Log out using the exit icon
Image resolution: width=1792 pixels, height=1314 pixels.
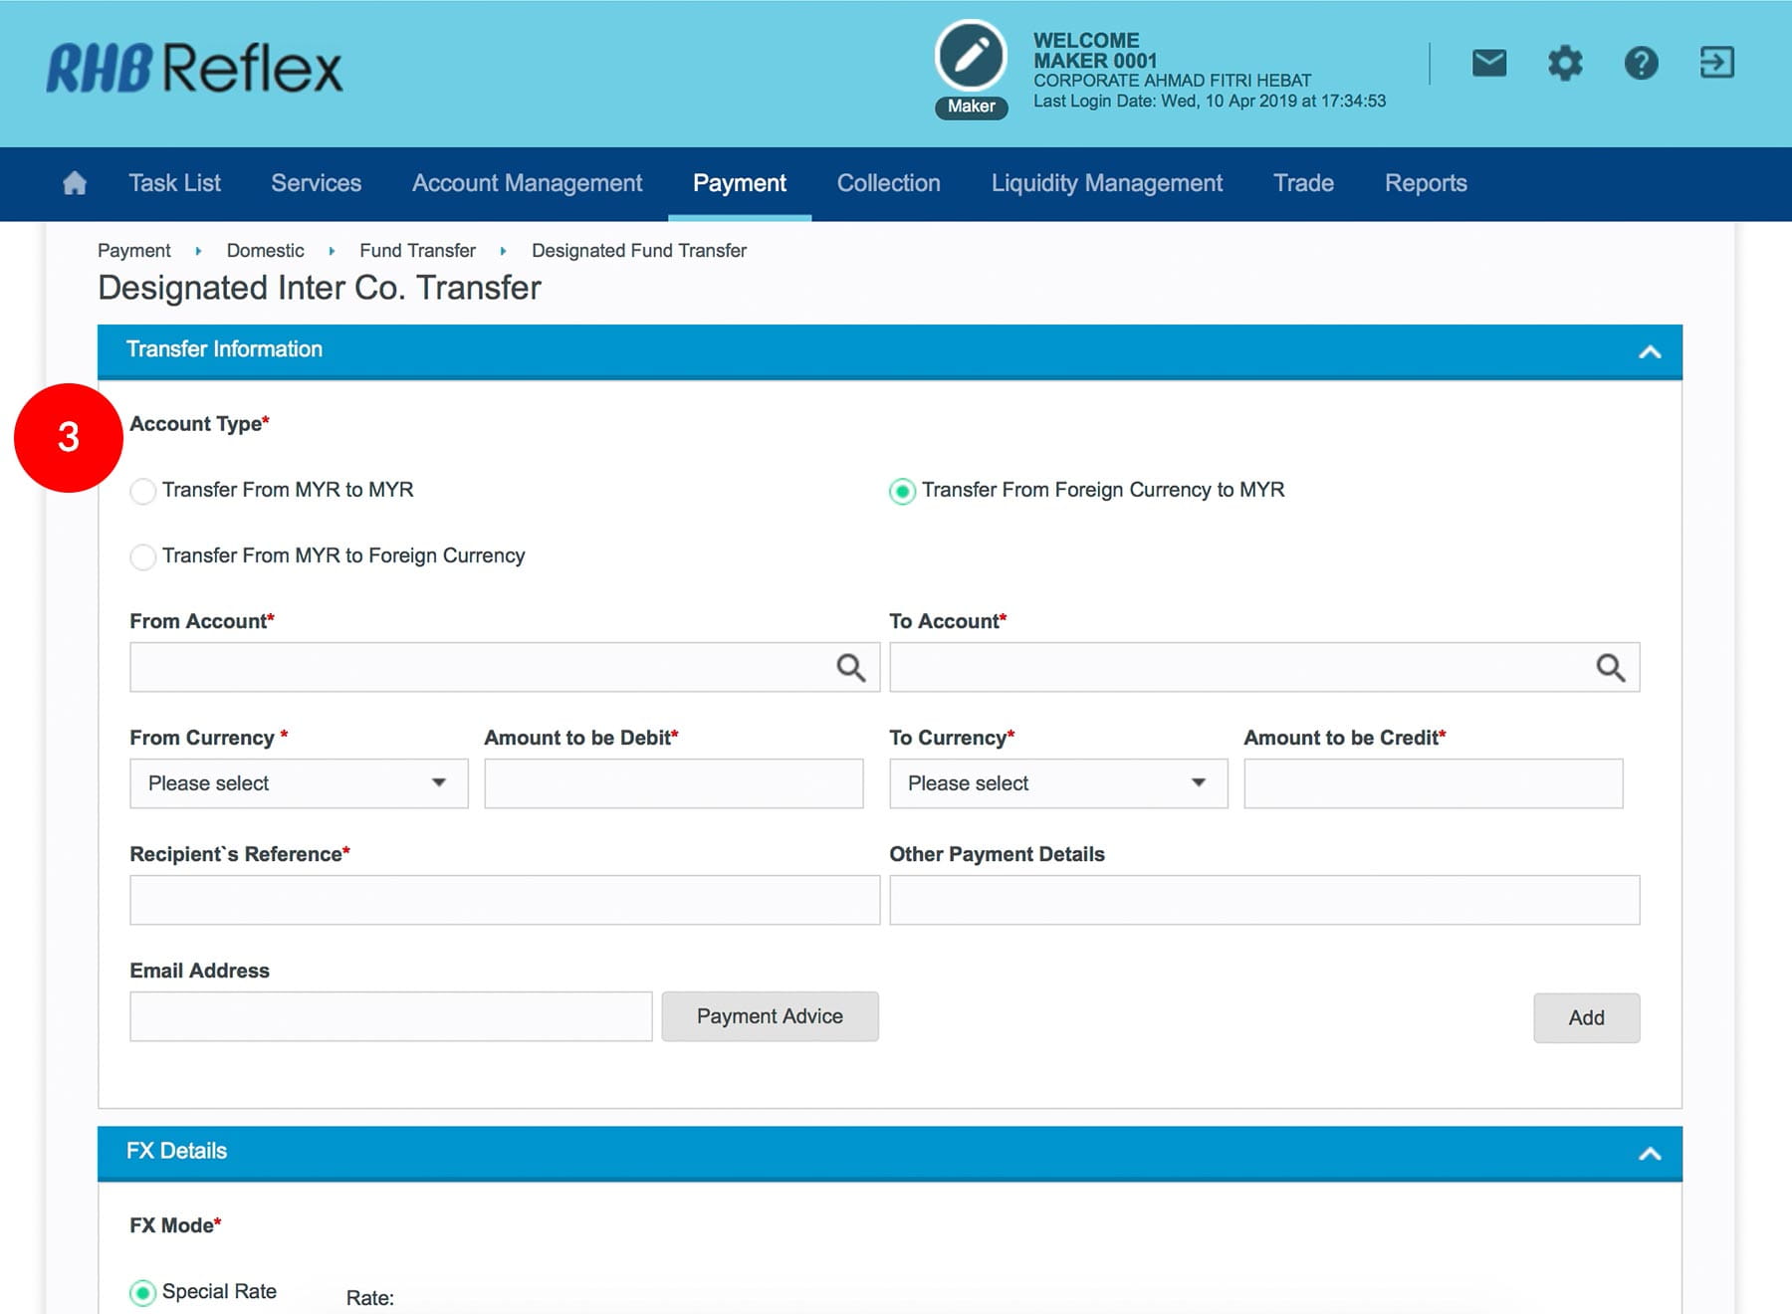pos(1716,64)
